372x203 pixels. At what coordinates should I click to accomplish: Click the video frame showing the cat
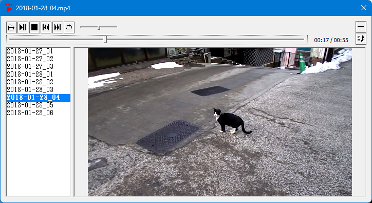(x=220, y=122)
